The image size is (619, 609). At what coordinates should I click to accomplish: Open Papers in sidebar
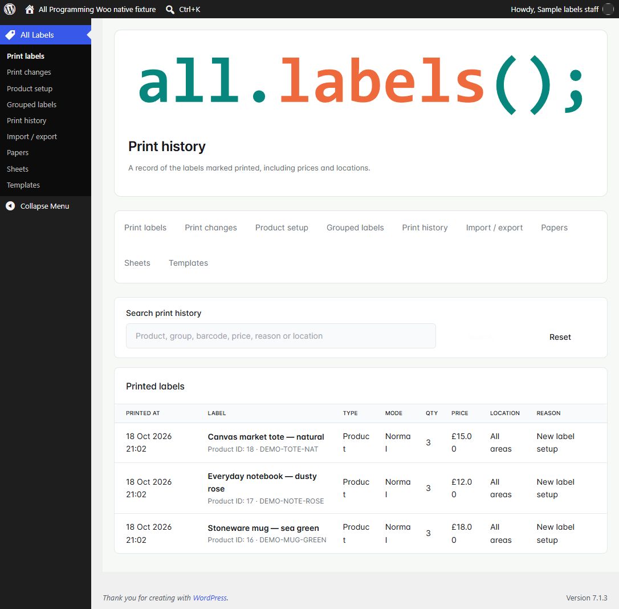click(x=18, y=152)
